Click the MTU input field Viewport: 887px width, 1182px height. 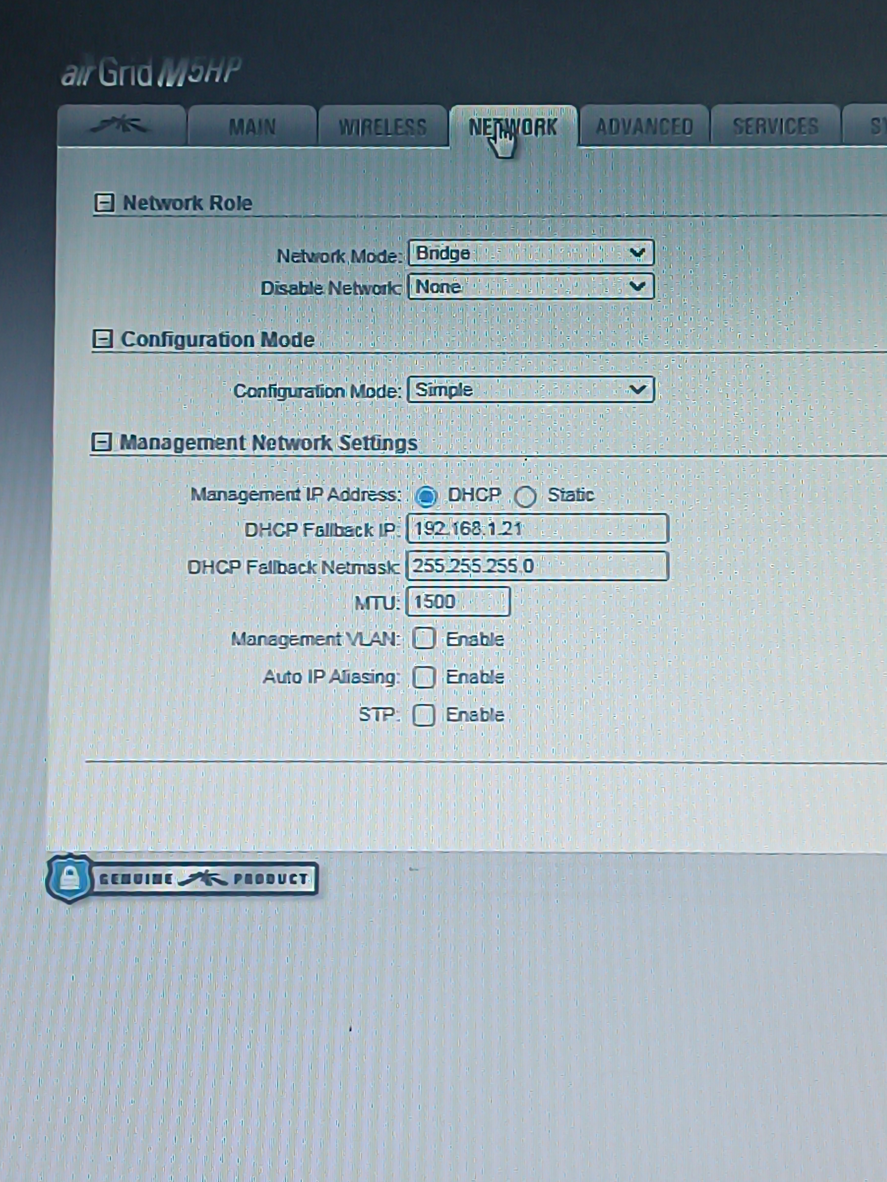click(x=458, y=602)
